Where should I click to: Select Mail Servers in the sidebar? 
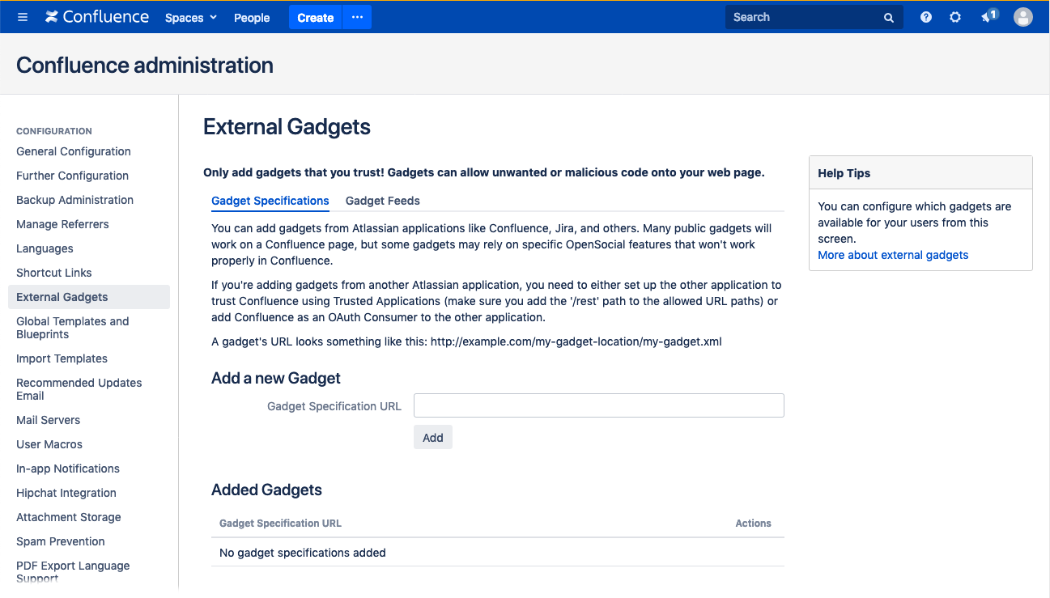click(x=48, y=420)
